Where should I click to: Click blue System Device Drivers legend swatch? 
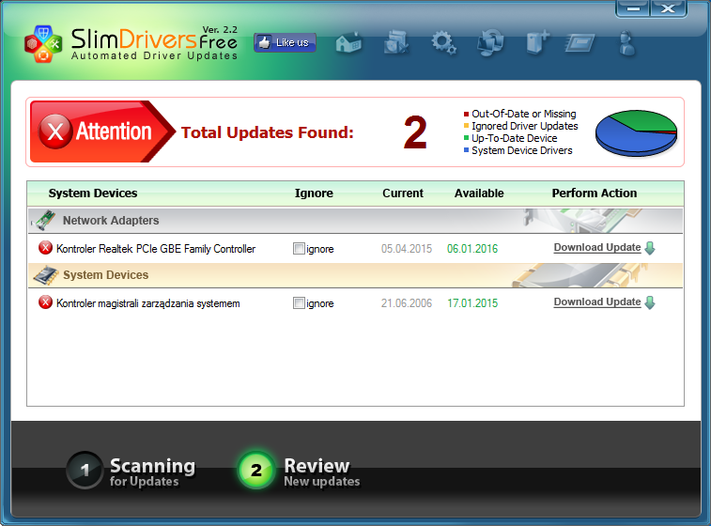pyautogui.click(x=466, y=150)
